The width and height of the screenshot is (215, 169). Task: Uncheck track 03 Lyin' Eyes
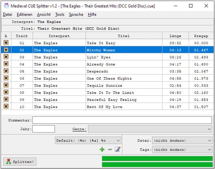6,57
